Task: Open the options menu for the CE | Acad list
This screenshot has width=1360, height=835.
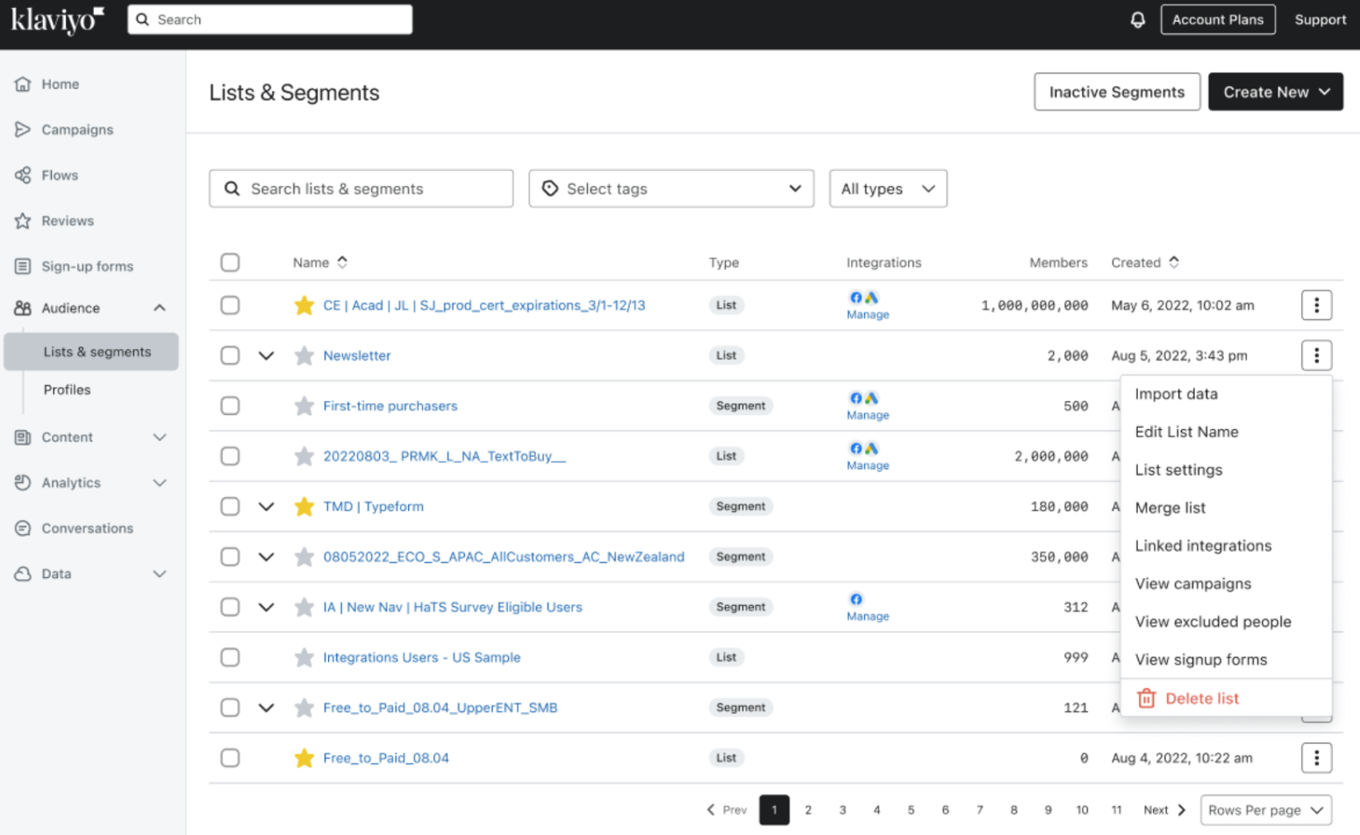Action: click(1316, 305)
